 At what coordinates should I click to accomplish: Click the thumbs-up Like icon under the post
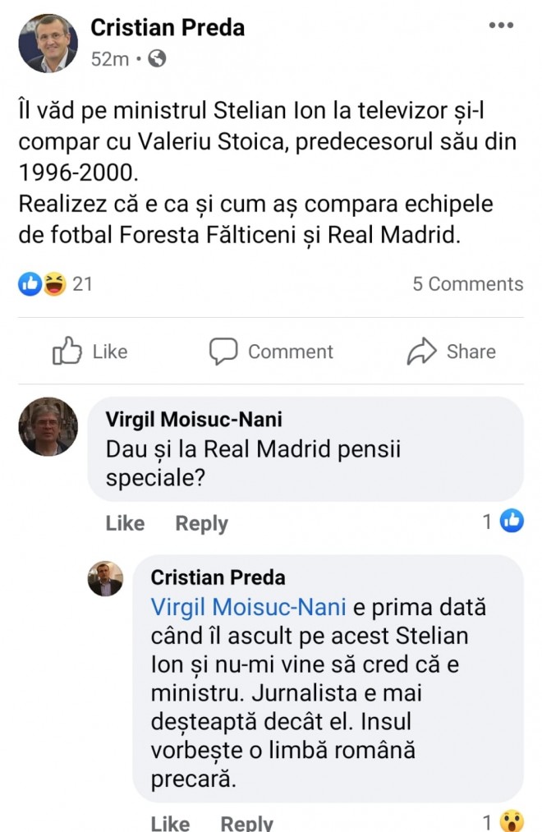coord(67,352)
